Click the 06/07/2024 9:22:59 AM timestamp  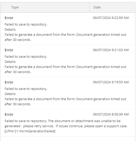(111, 18)
